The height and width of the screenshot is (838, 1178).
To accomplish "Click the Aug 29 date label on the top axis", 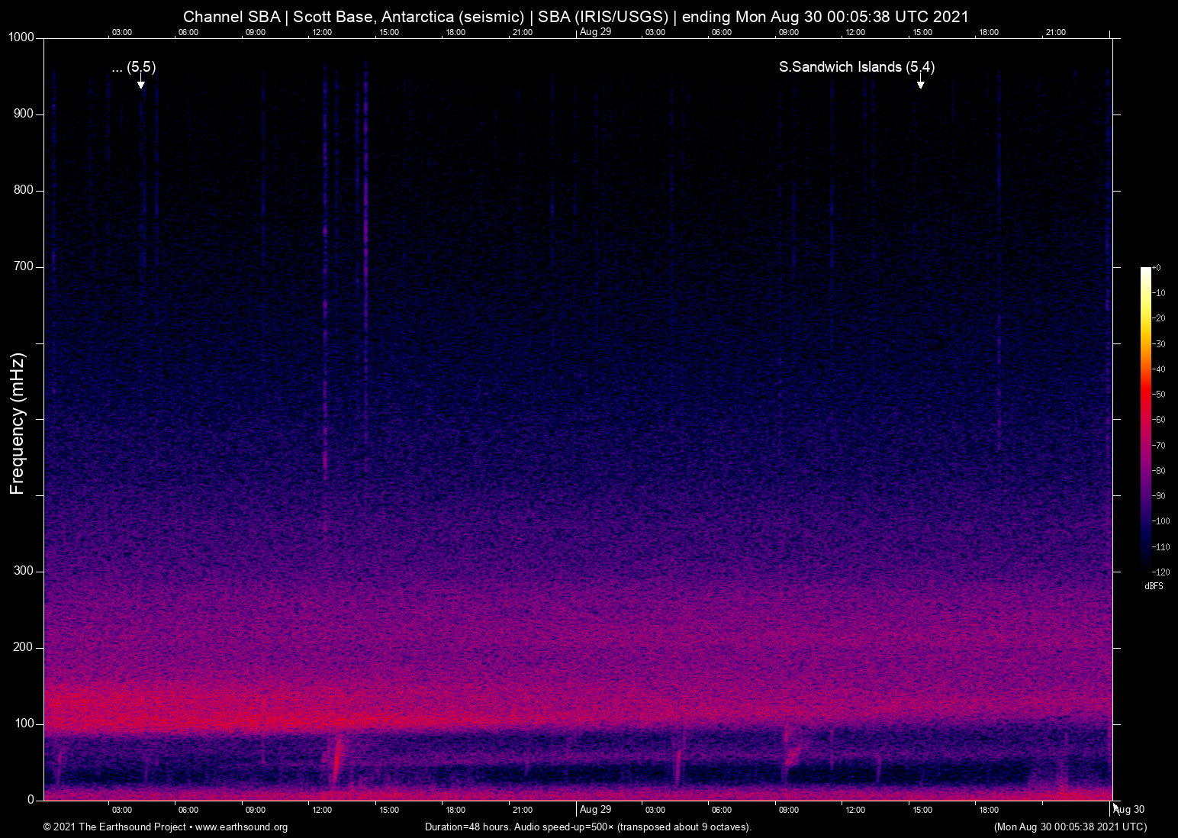I will tap(595, 31).
